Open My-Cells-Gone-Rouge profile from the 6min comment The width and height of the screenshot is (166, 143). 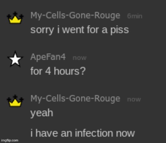[x=75, y=16]
